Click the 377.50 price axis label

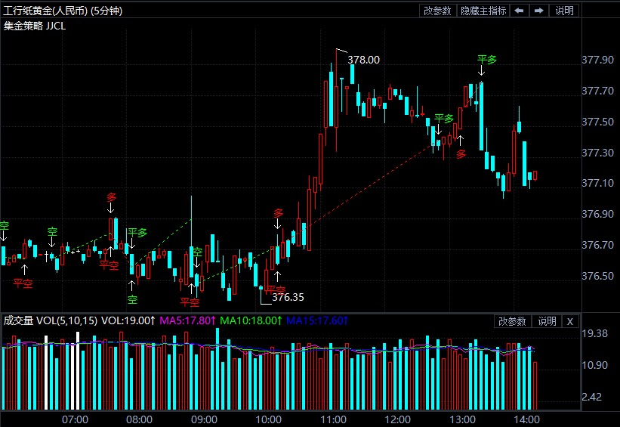coord(597,122)
